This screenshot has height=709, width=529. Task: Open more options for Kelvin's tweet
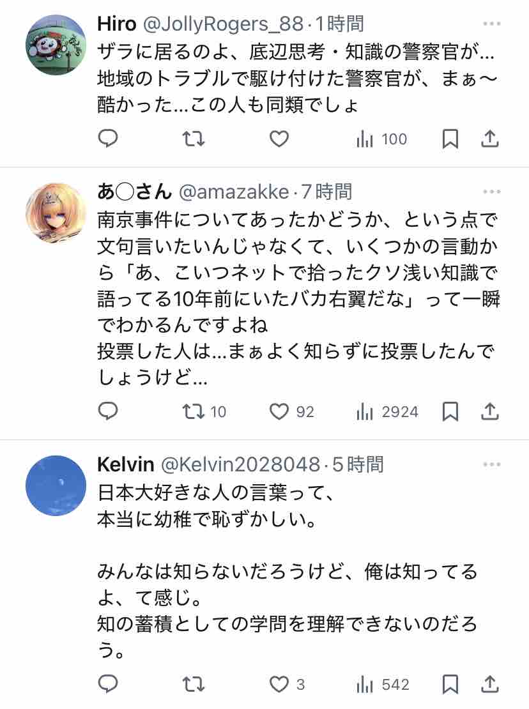492,464
